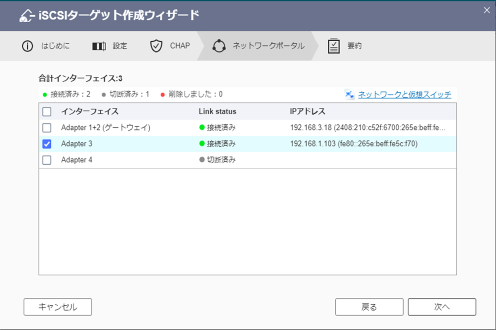Select the Adapter 1+2 IP address cell
The width and height of the screenshot is (496, 330).
pyautogui.click(x=367, y=128)
